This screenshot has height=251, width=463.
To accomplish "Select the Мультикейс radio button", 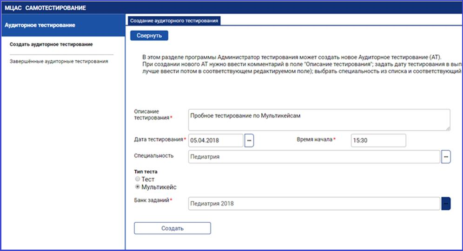I will point(137,187).
